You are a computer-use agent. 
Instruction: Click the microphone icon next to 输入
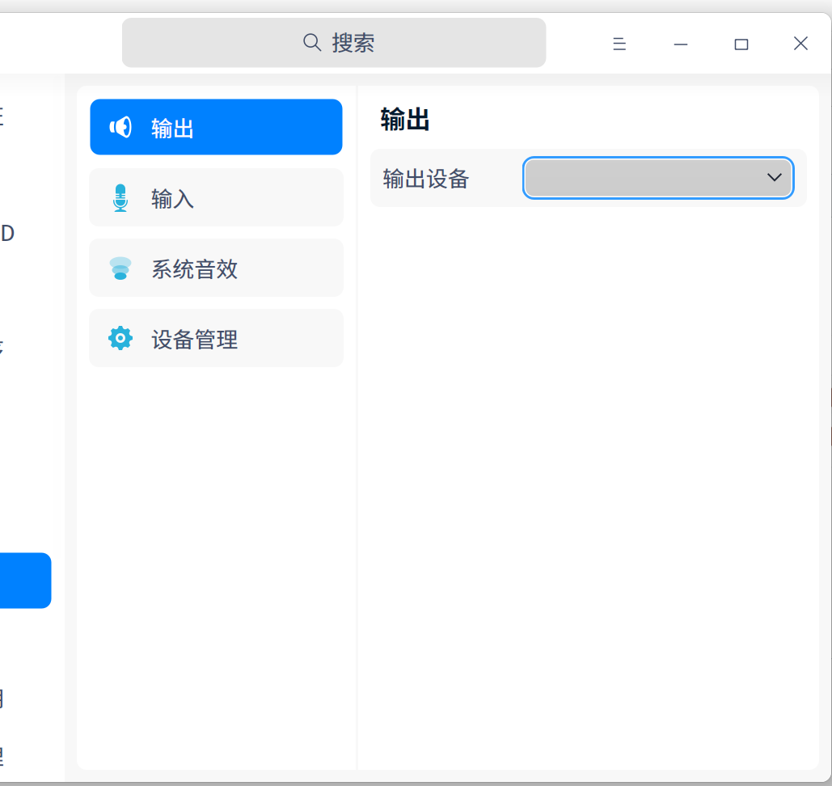pyautogui.click(x=120, y=197)
